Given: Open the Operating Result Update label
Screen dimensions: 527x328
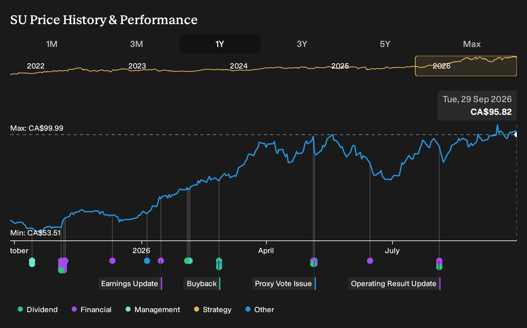Looking at the screenshot, I should coord(394,284).
